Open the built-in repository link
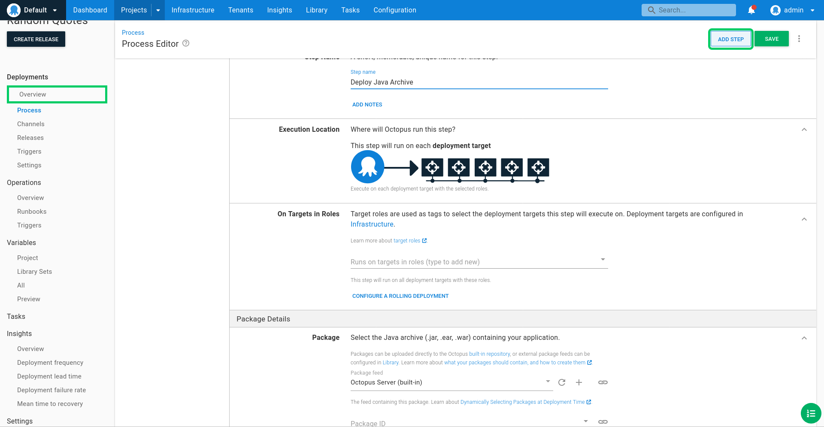 [x=490, y=354]
